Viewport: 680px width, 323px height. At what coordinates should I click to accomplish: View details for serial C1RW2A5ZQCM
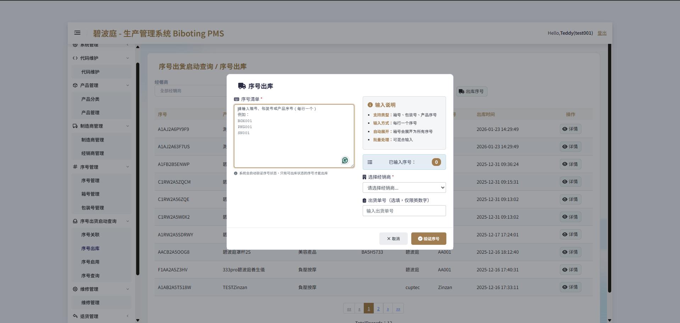click(x=570, y=182)
